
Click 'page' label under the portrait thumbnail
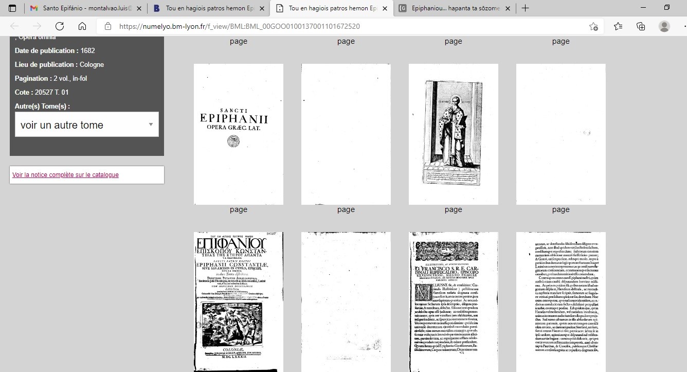453,209
